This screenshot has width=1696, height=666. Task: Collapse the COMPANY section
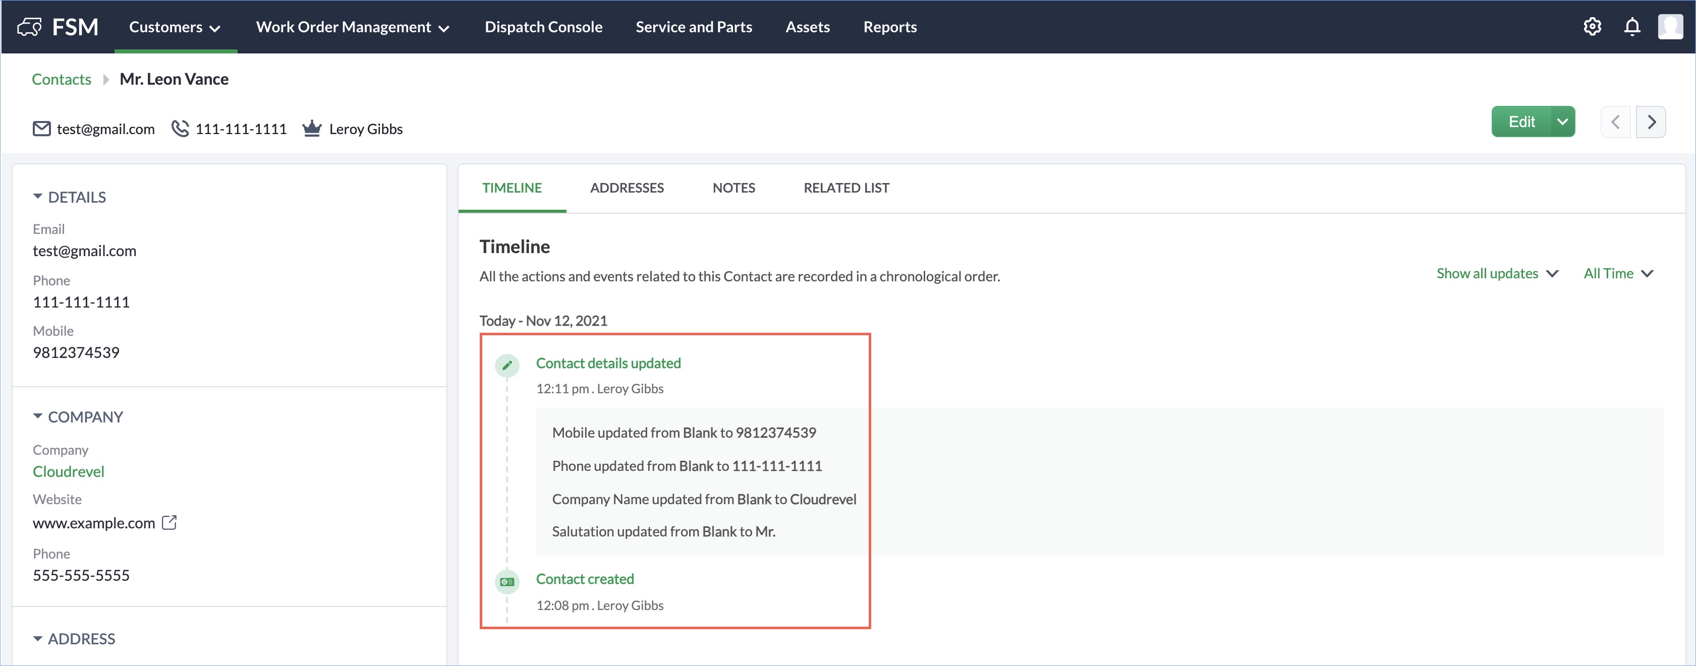click(37, 416)
